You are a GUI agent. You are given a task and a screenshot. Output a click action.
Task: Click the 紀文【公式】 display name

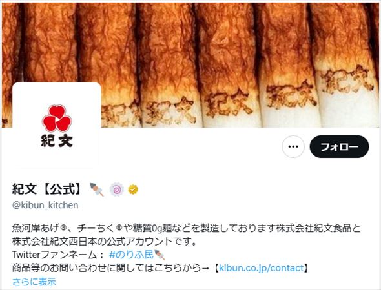tap(48, 189)
